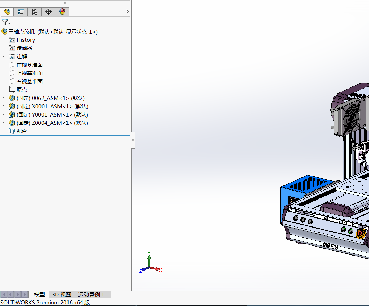The width and height of the screenshot is (369, 306).
Task: Click the subassembly icon of X0001_ASM
Action: click(x=11, y=106)
